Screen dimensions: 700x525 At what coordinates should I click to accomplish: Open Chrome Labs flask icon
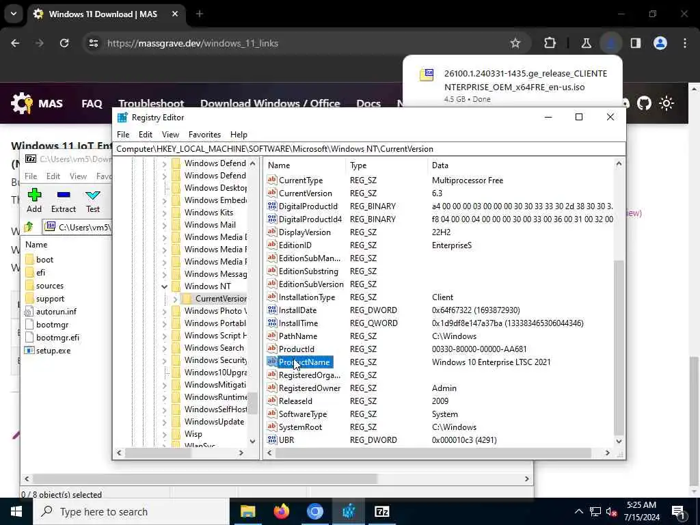[x=586, y=43]
